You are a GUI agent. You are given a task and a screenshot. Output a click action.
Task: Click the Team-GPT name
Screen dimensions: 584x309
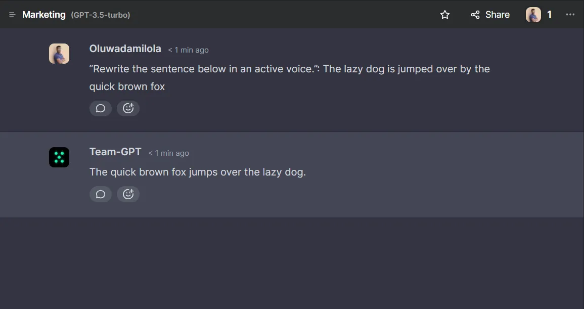[115, 151]
